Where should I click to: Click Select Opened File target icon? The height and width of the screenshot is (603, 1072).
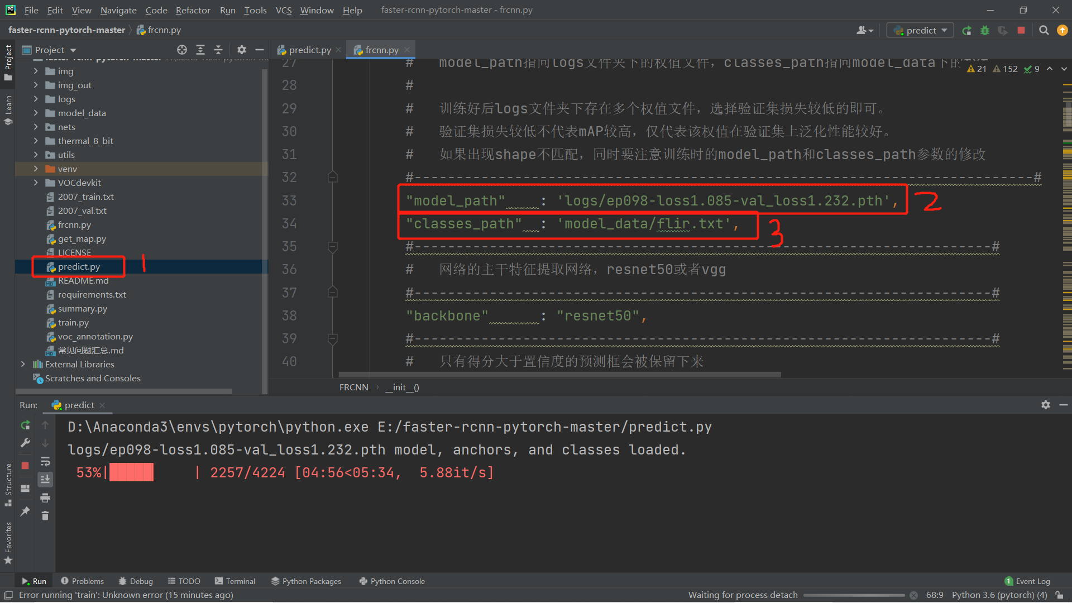(x=182, y=50)
